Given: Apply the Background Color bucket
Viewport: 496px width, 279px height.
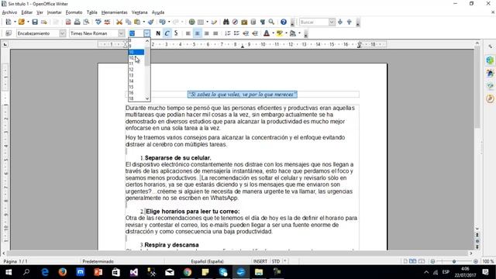Looking at the screenshot, I should pos(293,33).
